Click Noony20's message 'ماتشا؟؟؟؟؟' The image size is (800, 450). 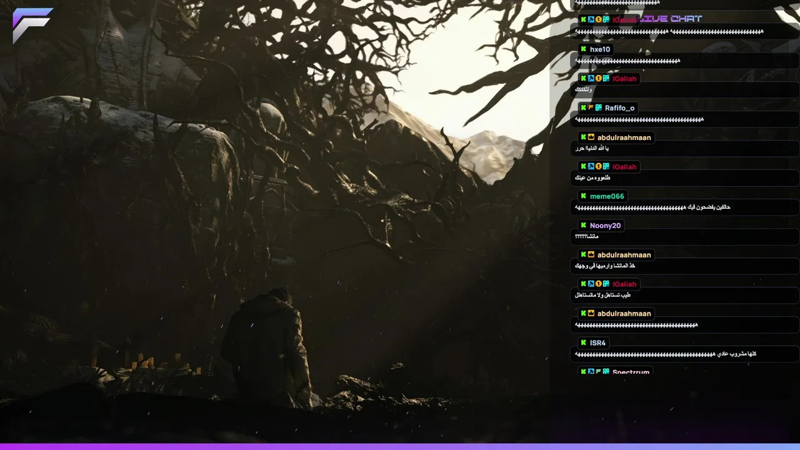point(587,237)
